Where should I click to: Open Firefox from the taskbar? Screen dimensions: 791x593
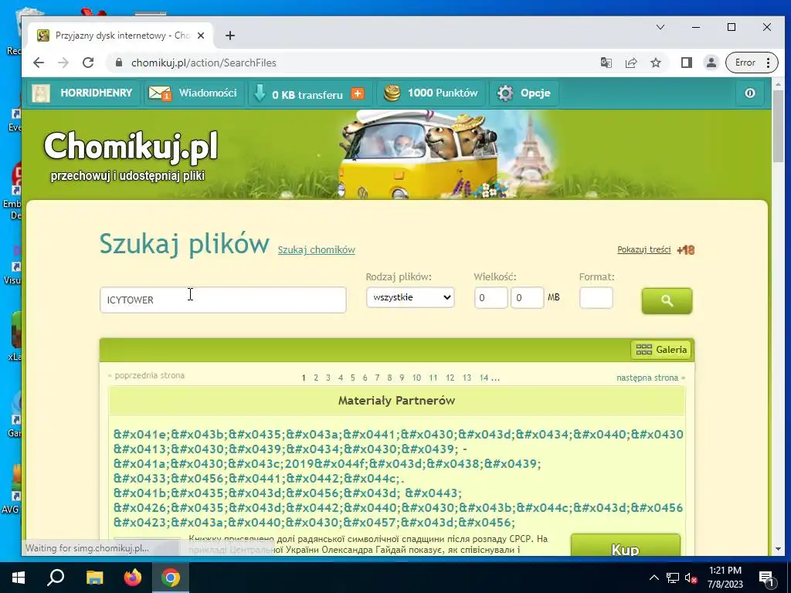click(133, 578)
